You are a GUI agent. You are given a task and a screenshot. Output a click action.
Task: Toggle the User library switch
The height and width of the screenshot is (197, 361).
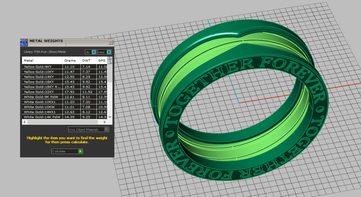(109, 52)
